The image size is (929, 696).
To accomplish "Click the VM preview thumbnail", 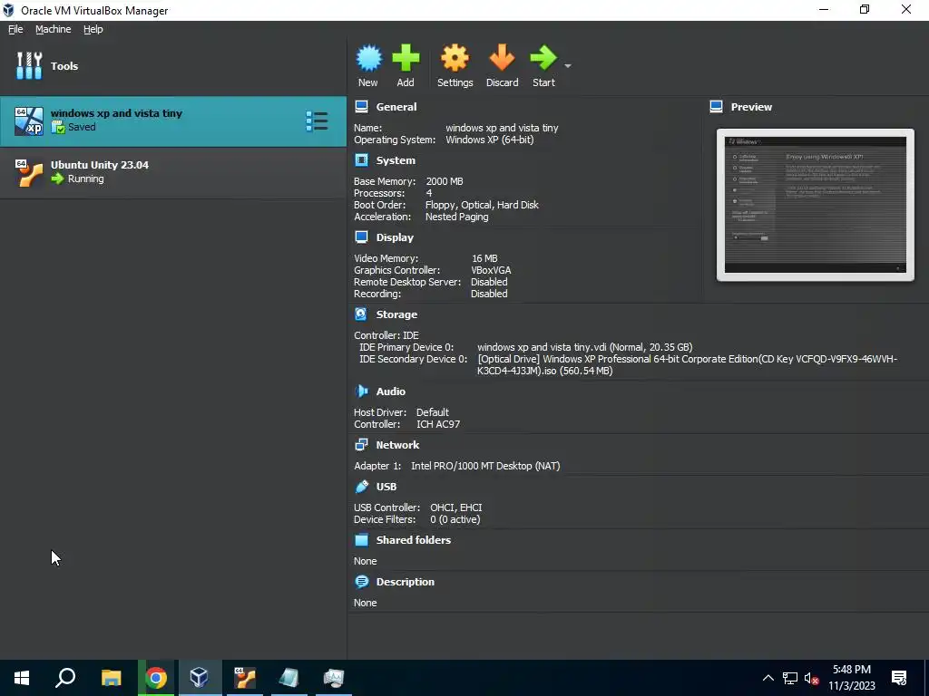I will [x=816, y=205].
